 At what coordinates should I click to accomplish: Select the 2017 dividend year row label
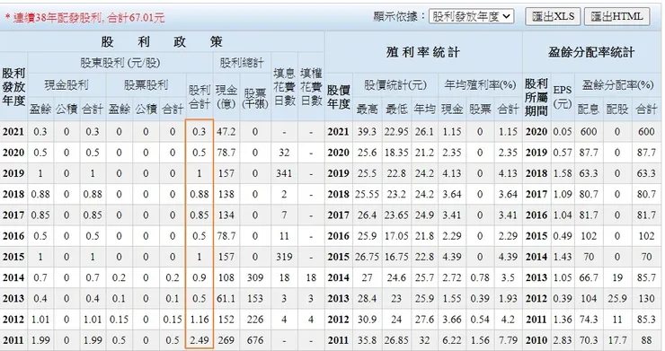13,215
